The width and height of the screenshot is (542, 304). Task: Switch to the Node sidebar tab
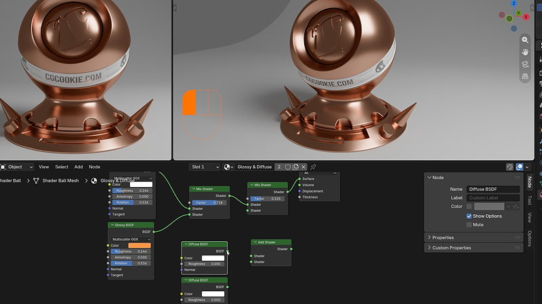click(x=529, y=182)
